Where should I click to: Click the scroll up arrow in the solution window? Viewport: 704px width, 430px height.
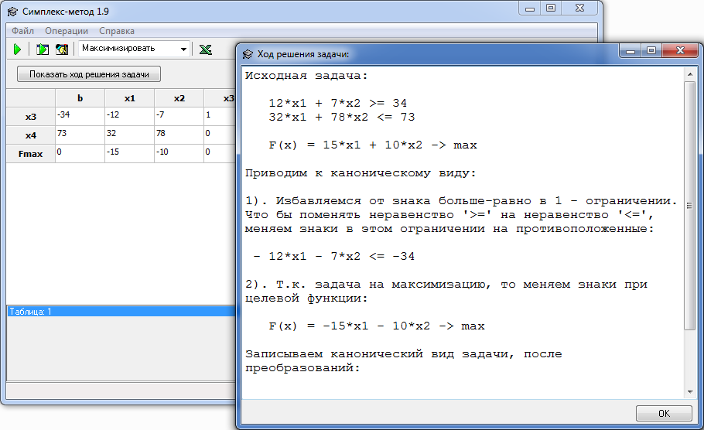689,74
